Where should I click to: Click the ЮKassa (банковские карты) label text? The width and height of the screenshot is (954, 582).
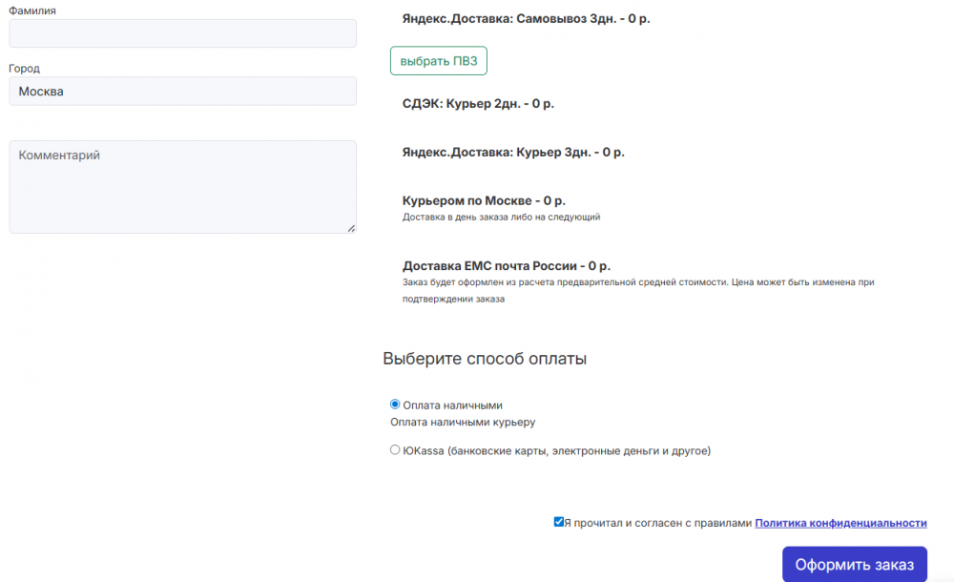tap(557, 450)
